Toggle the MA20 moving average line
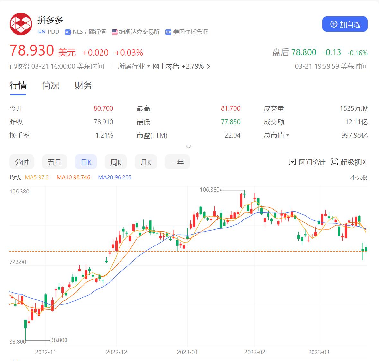 coord(115,177)
